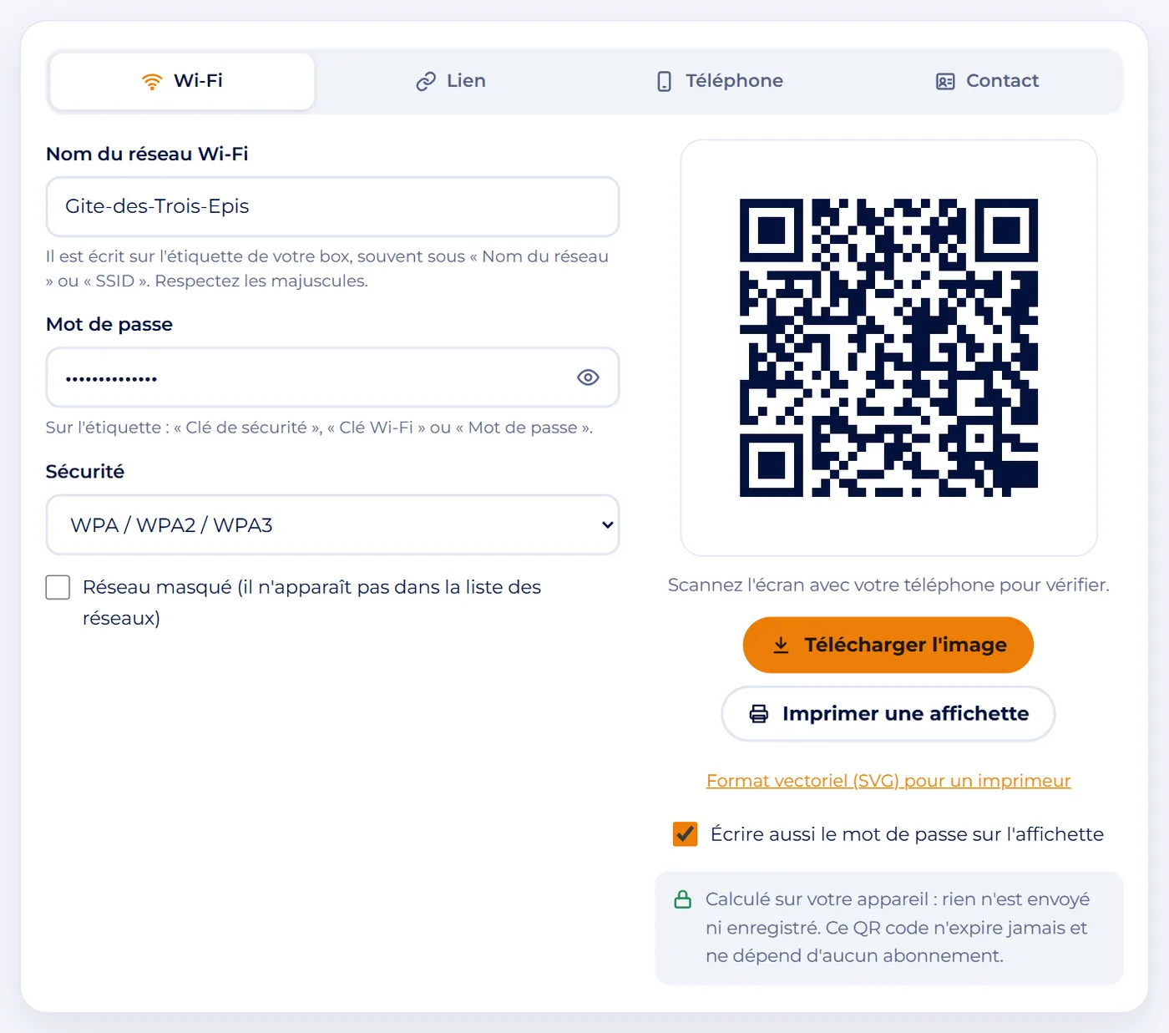Click the hint mentioning « Clé de sécurité »
The width and height of the screenshot is (1169, 1033).
pyautogui.click(x=319, y=428)
